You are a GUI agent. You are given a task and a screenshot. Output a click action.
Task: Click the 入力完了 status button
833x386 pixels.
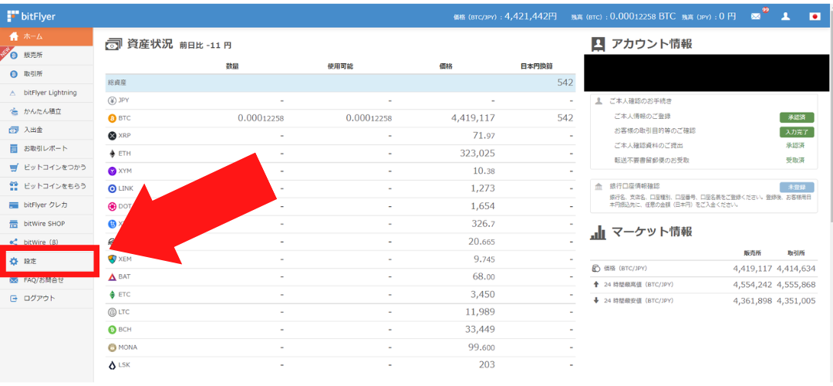796,131
